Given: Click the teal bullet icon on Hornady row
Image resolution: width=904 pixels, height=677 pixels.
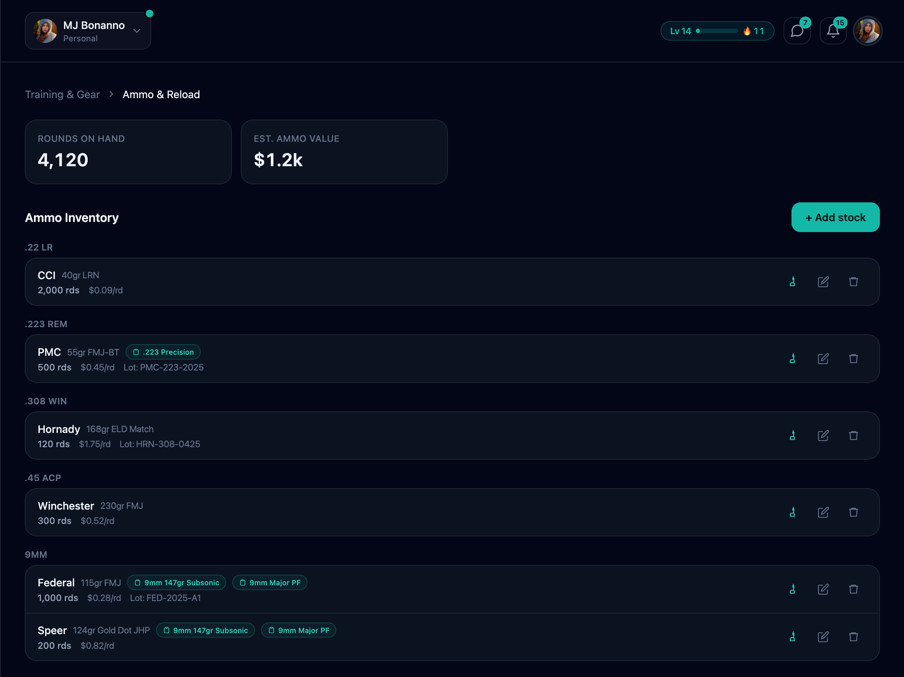Looking at the screenshot, I should (x=793, y=435).
